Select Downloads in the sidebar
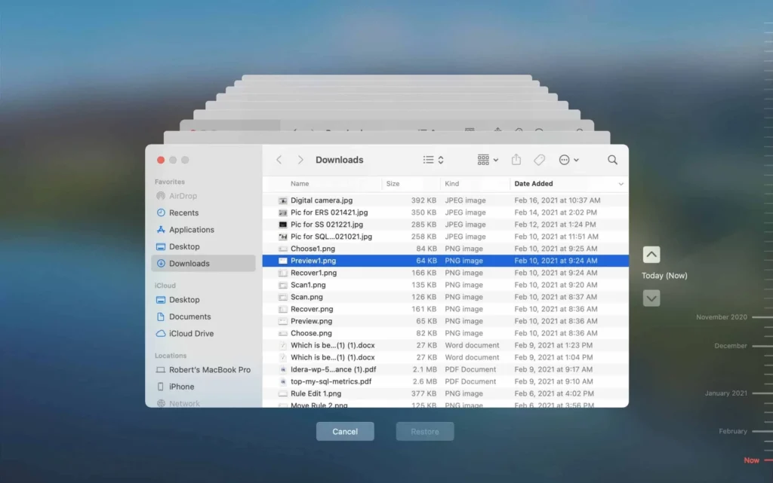 [203, 263]
